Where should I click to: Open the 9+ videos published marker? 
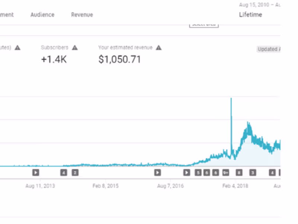(226, 172)
